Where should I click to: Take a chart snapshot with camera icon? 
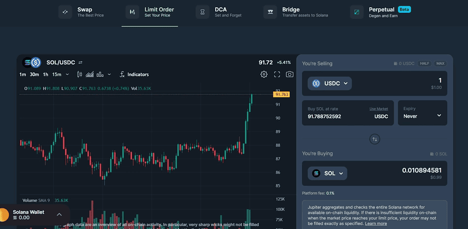click(290, 74)
